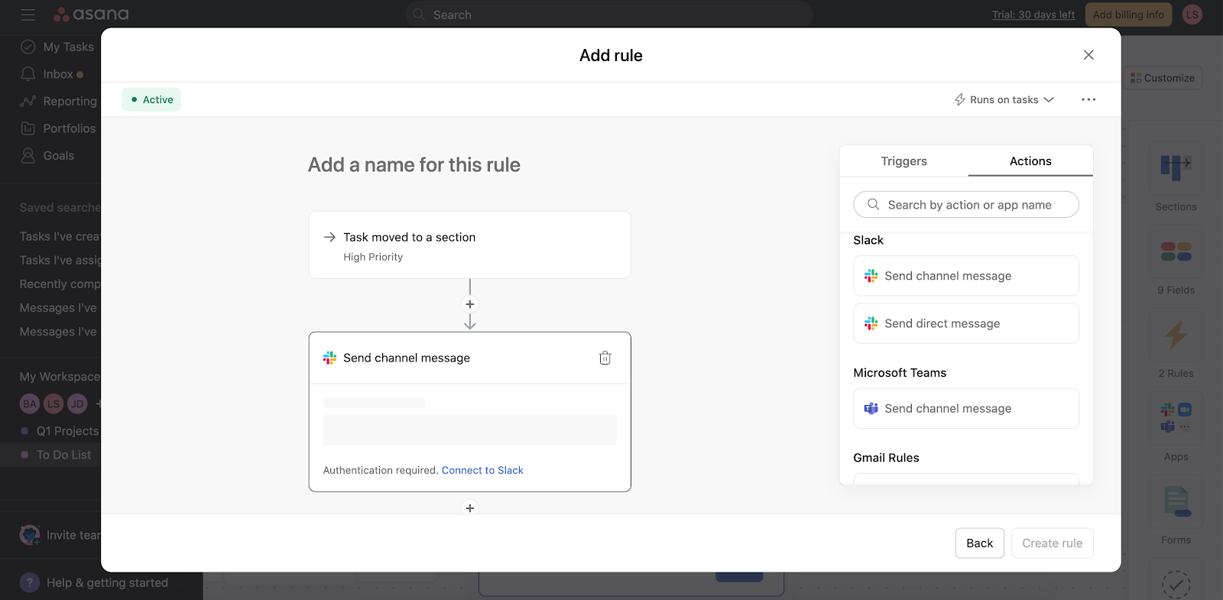This screenshot has width=1223, height=600.
Task: Click the My Workspace heading
Action: point(60,377)
